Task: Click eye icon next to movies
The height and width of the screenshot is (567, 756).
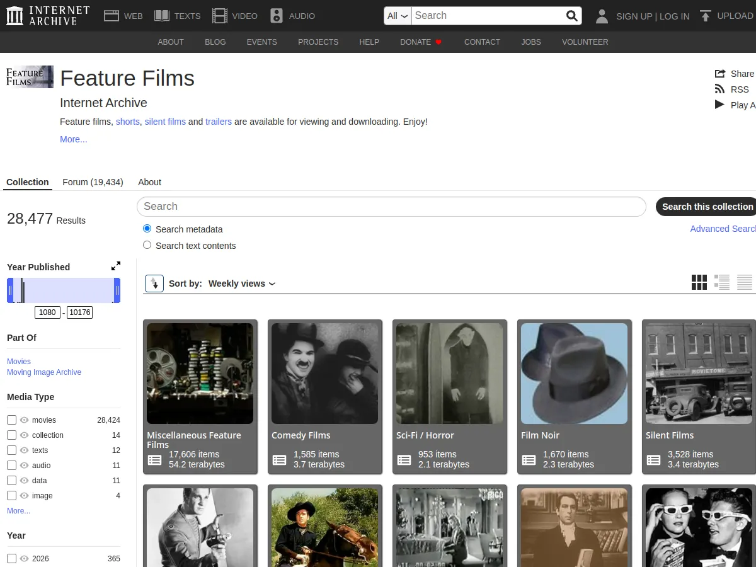Action: pos(25,420)
